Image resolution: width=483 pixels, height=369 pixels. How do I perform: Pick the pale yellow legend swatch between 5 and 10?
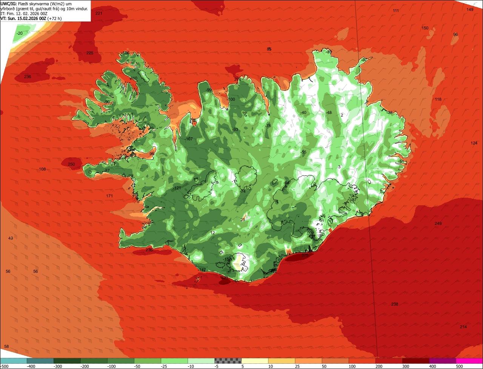pyautogui.click(x=255, y=361)
